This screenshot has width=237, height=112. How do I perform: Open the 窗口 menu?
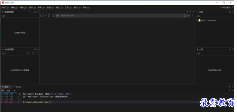click(77, 7)
